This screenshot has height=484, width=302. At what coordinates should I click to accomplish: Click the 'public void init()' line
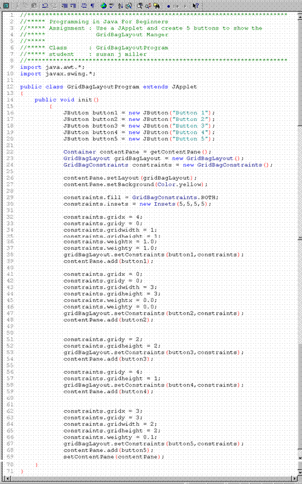(x=66, y=100)
